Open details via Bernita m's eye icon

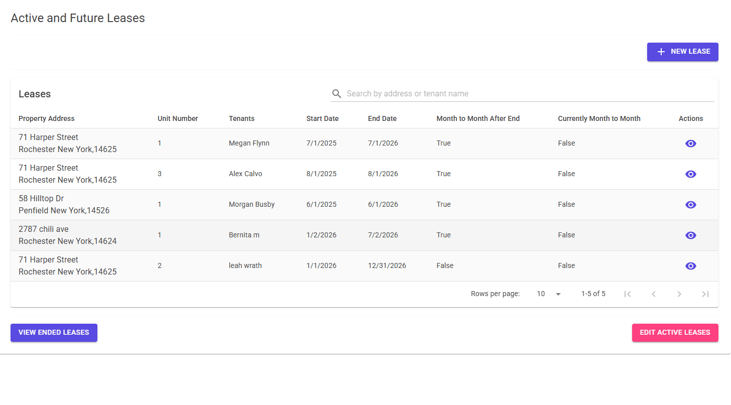tap(690, 235)
